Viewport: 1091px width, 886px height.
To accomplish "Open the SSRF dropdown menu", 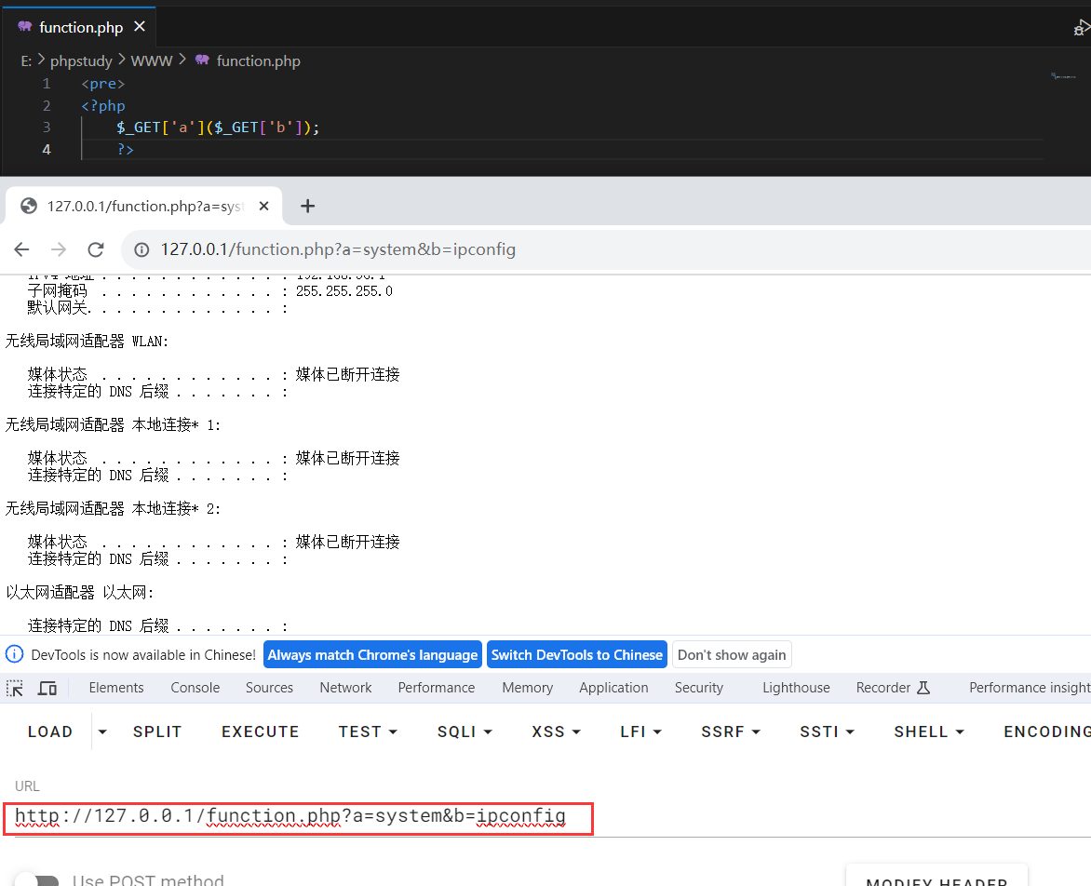I will tap(730, 732).
